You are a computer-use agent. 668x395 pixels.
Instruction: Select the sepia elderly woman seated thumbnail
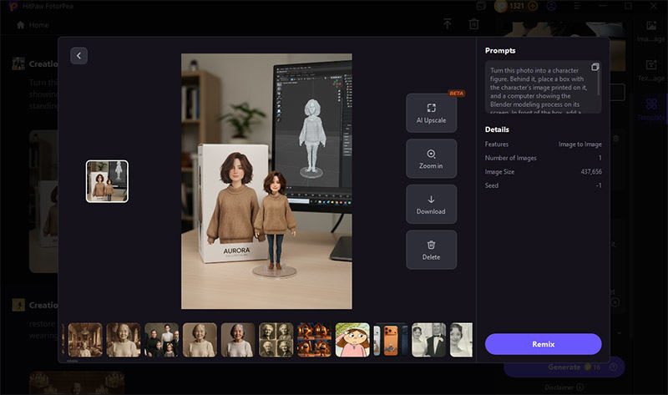pyautogui.click(x=124, y=340)
